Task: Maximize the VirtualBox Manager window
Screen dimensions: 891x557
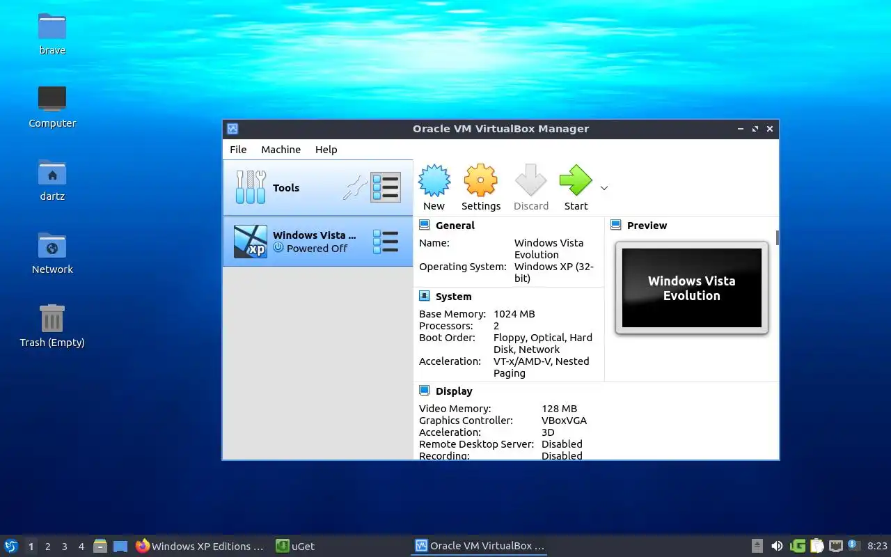Action: [755, 129]
